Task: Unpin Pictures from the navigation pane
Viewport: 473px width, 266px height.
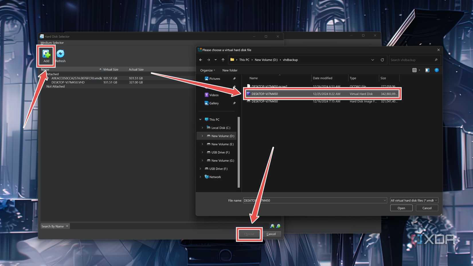Action: coord(234,78)
